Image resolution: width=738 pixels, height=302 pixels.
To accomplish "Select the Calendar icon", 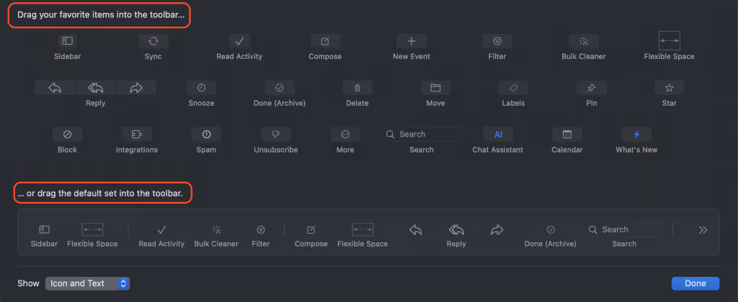I will (x=567, y=134).
